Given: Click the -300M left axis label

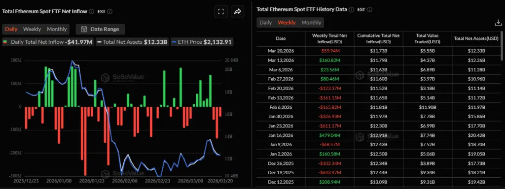Looking at the screenshot, I should pos(15,176).
